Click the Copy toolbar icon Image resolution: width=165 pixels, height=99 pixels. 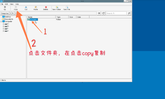pos(16,7)
